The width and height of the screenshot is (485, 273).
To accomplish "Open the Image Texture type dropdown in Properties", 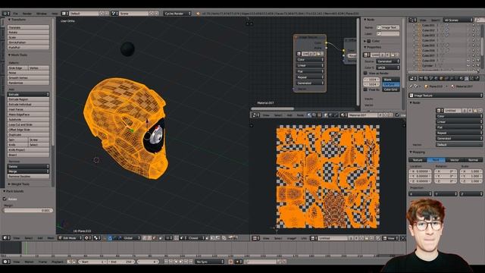I will [x=446, y=96].
